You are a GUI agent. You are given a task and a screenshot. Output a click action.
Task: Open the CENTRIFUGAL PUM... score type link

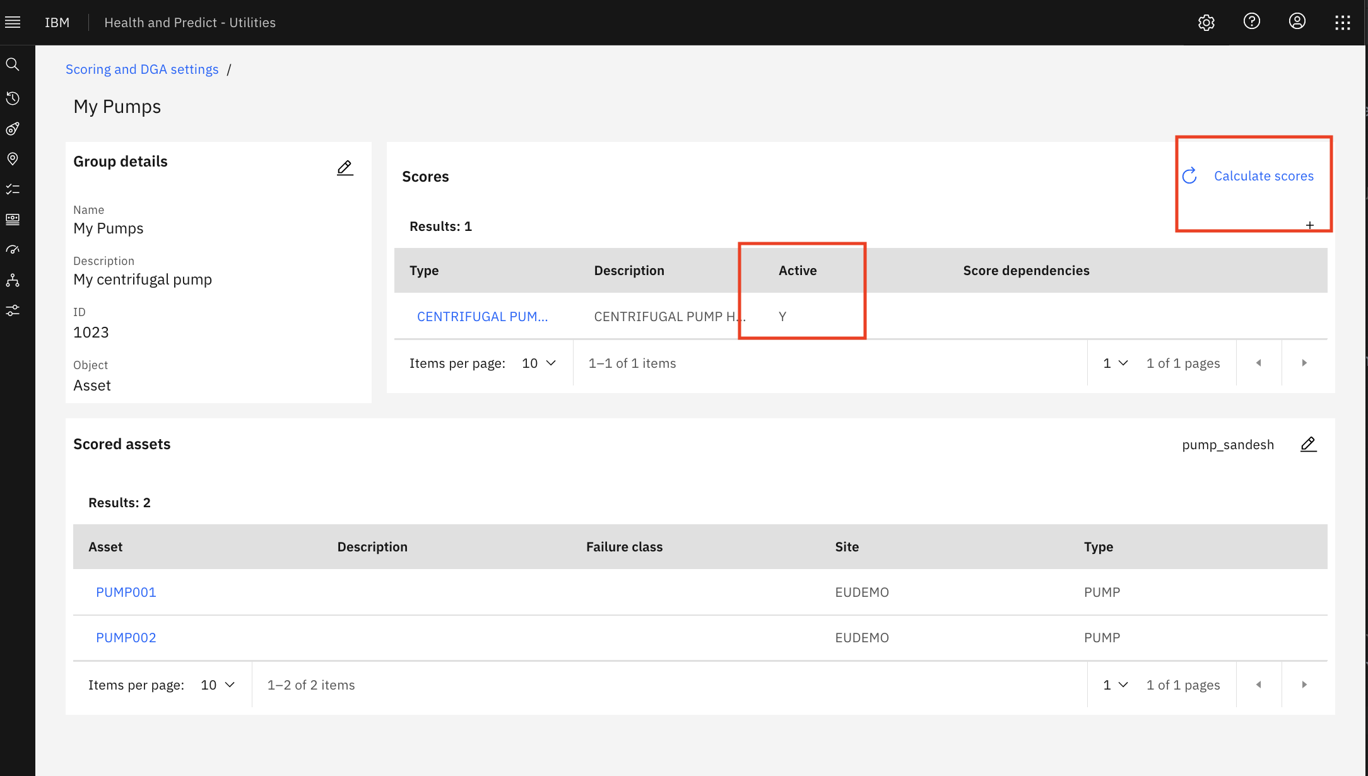(x=482, y=317)
